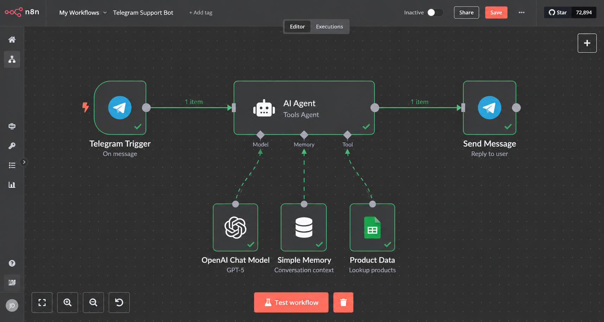The image size is (604, 322).
Task: Open the workflows sidebar icon
Action: [12, 59]
